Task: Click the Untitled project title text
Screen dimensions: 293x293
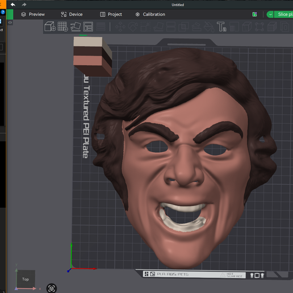Action: 178,5
